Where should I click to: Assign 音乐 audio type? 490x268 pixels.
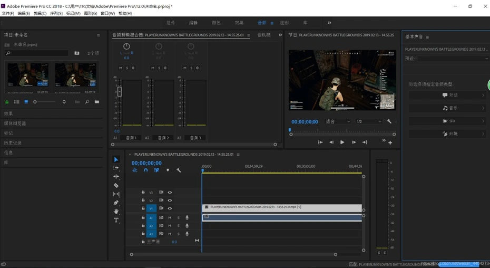point(447,108)
